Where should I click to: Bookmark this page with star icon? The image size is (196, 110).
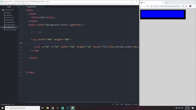click(x=186, y=6)
